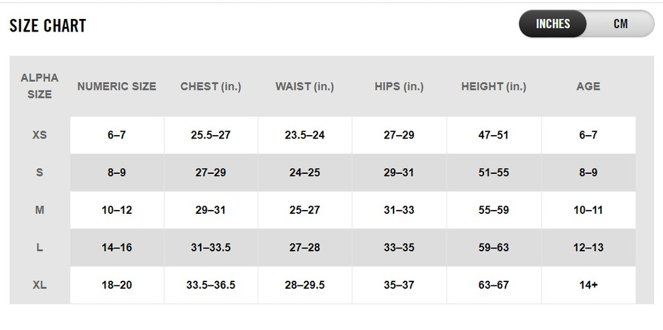Select the XS alpha size row label
The height and width of the screenshot is (330, 663).
click(39, 135)
